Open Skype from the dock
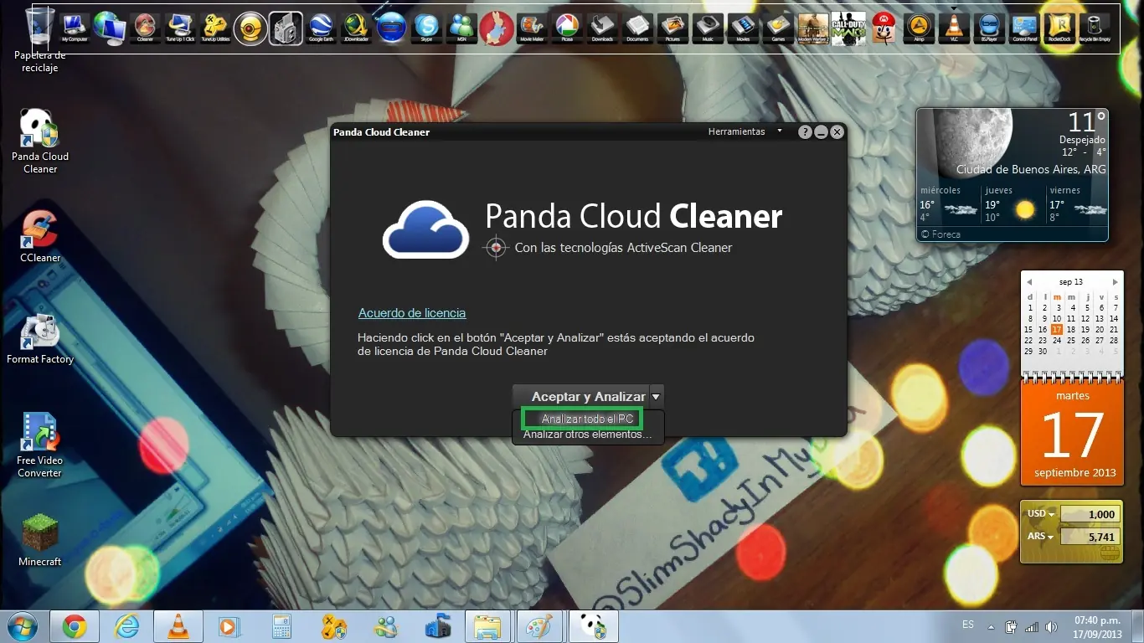 click(428, 28)
